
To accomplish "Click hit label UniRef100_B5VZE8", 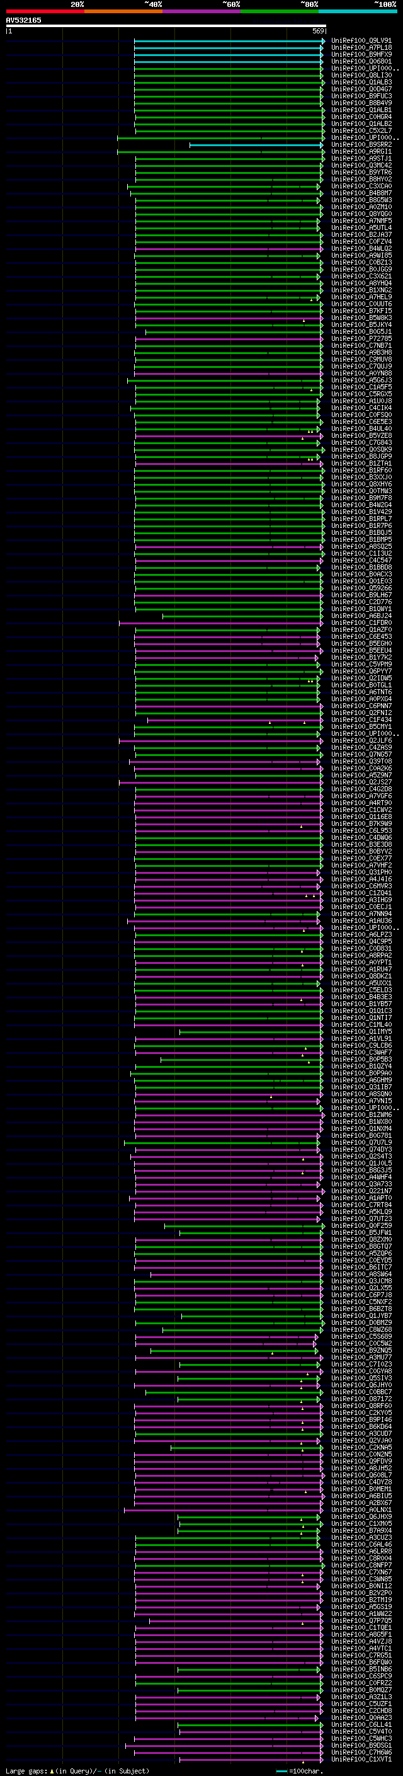I will point(361,436).
